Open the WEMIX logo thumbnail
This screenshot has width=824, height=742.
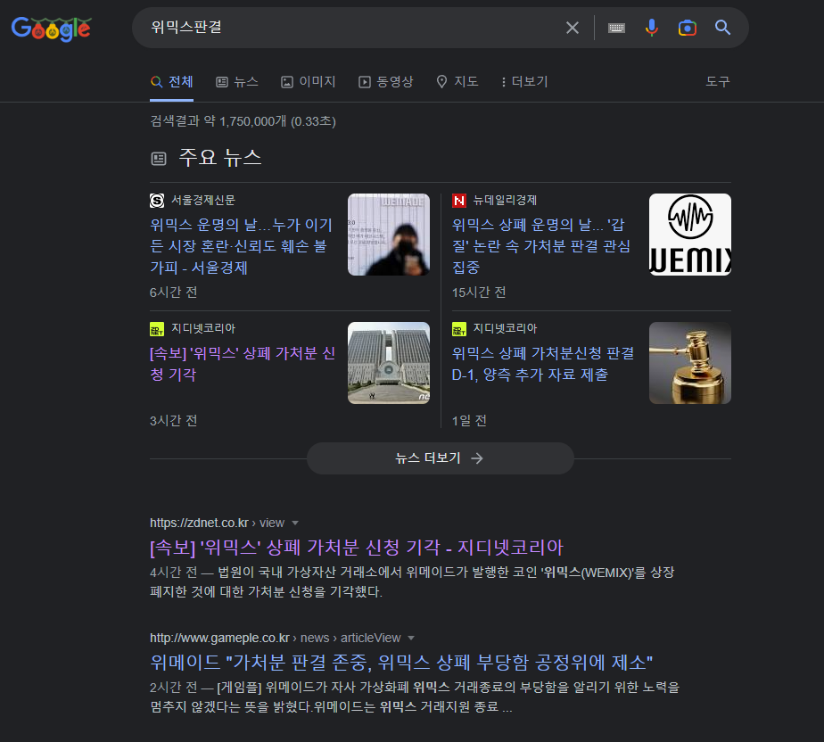(x=689, y=235)
